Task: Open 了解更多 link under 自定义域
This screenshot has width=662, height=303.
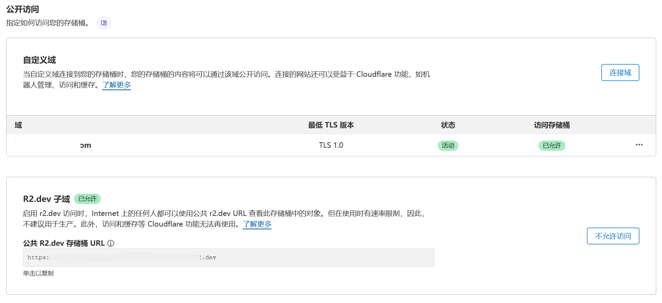Action: click(x=117, y=85)
